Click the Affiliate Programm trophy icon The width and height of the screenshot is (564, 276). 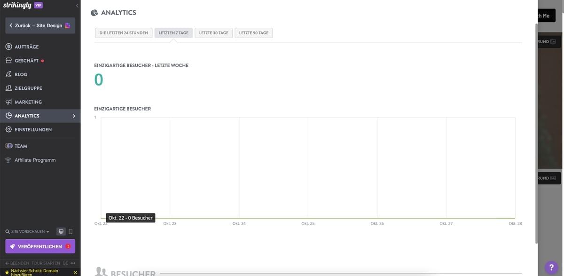[8, 160]
